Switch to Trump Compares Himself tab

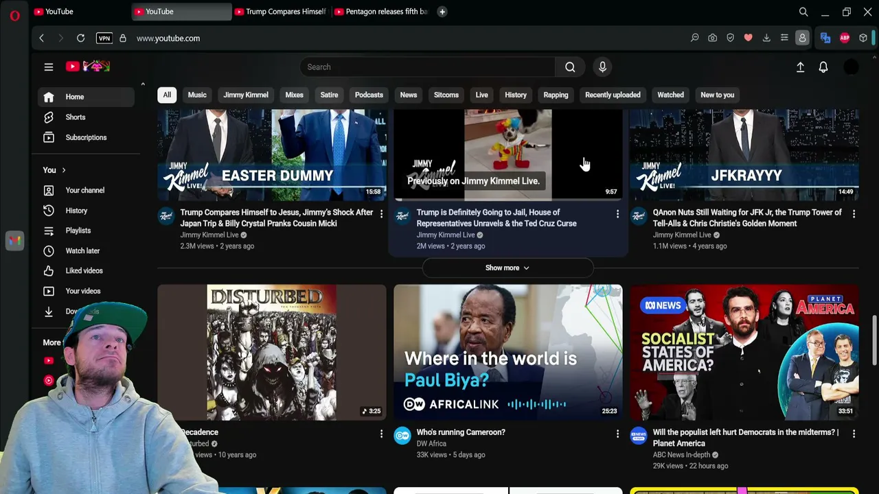280,12
